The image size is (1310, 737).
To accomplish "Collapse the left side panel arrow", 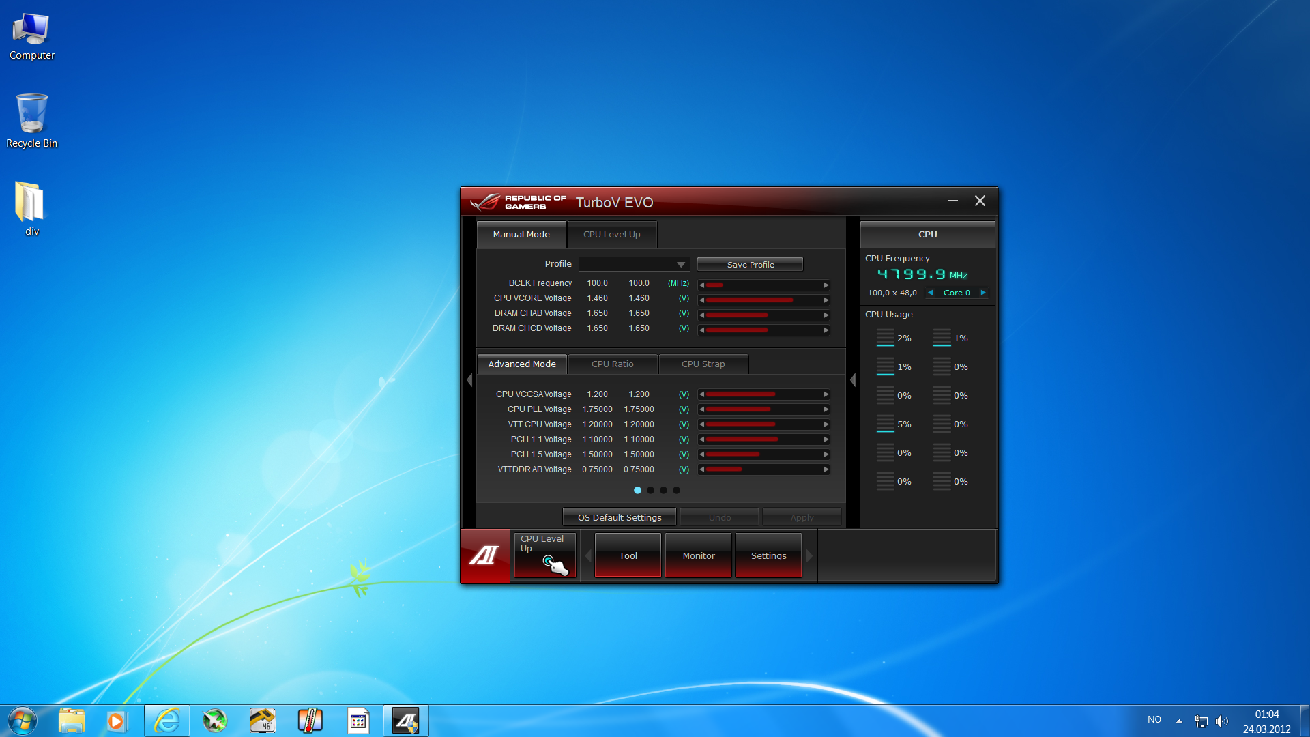I will pos(469,380).
